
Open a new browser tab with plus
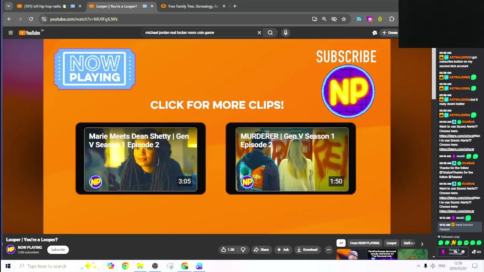pyautogui.click(x=235, y=6)
